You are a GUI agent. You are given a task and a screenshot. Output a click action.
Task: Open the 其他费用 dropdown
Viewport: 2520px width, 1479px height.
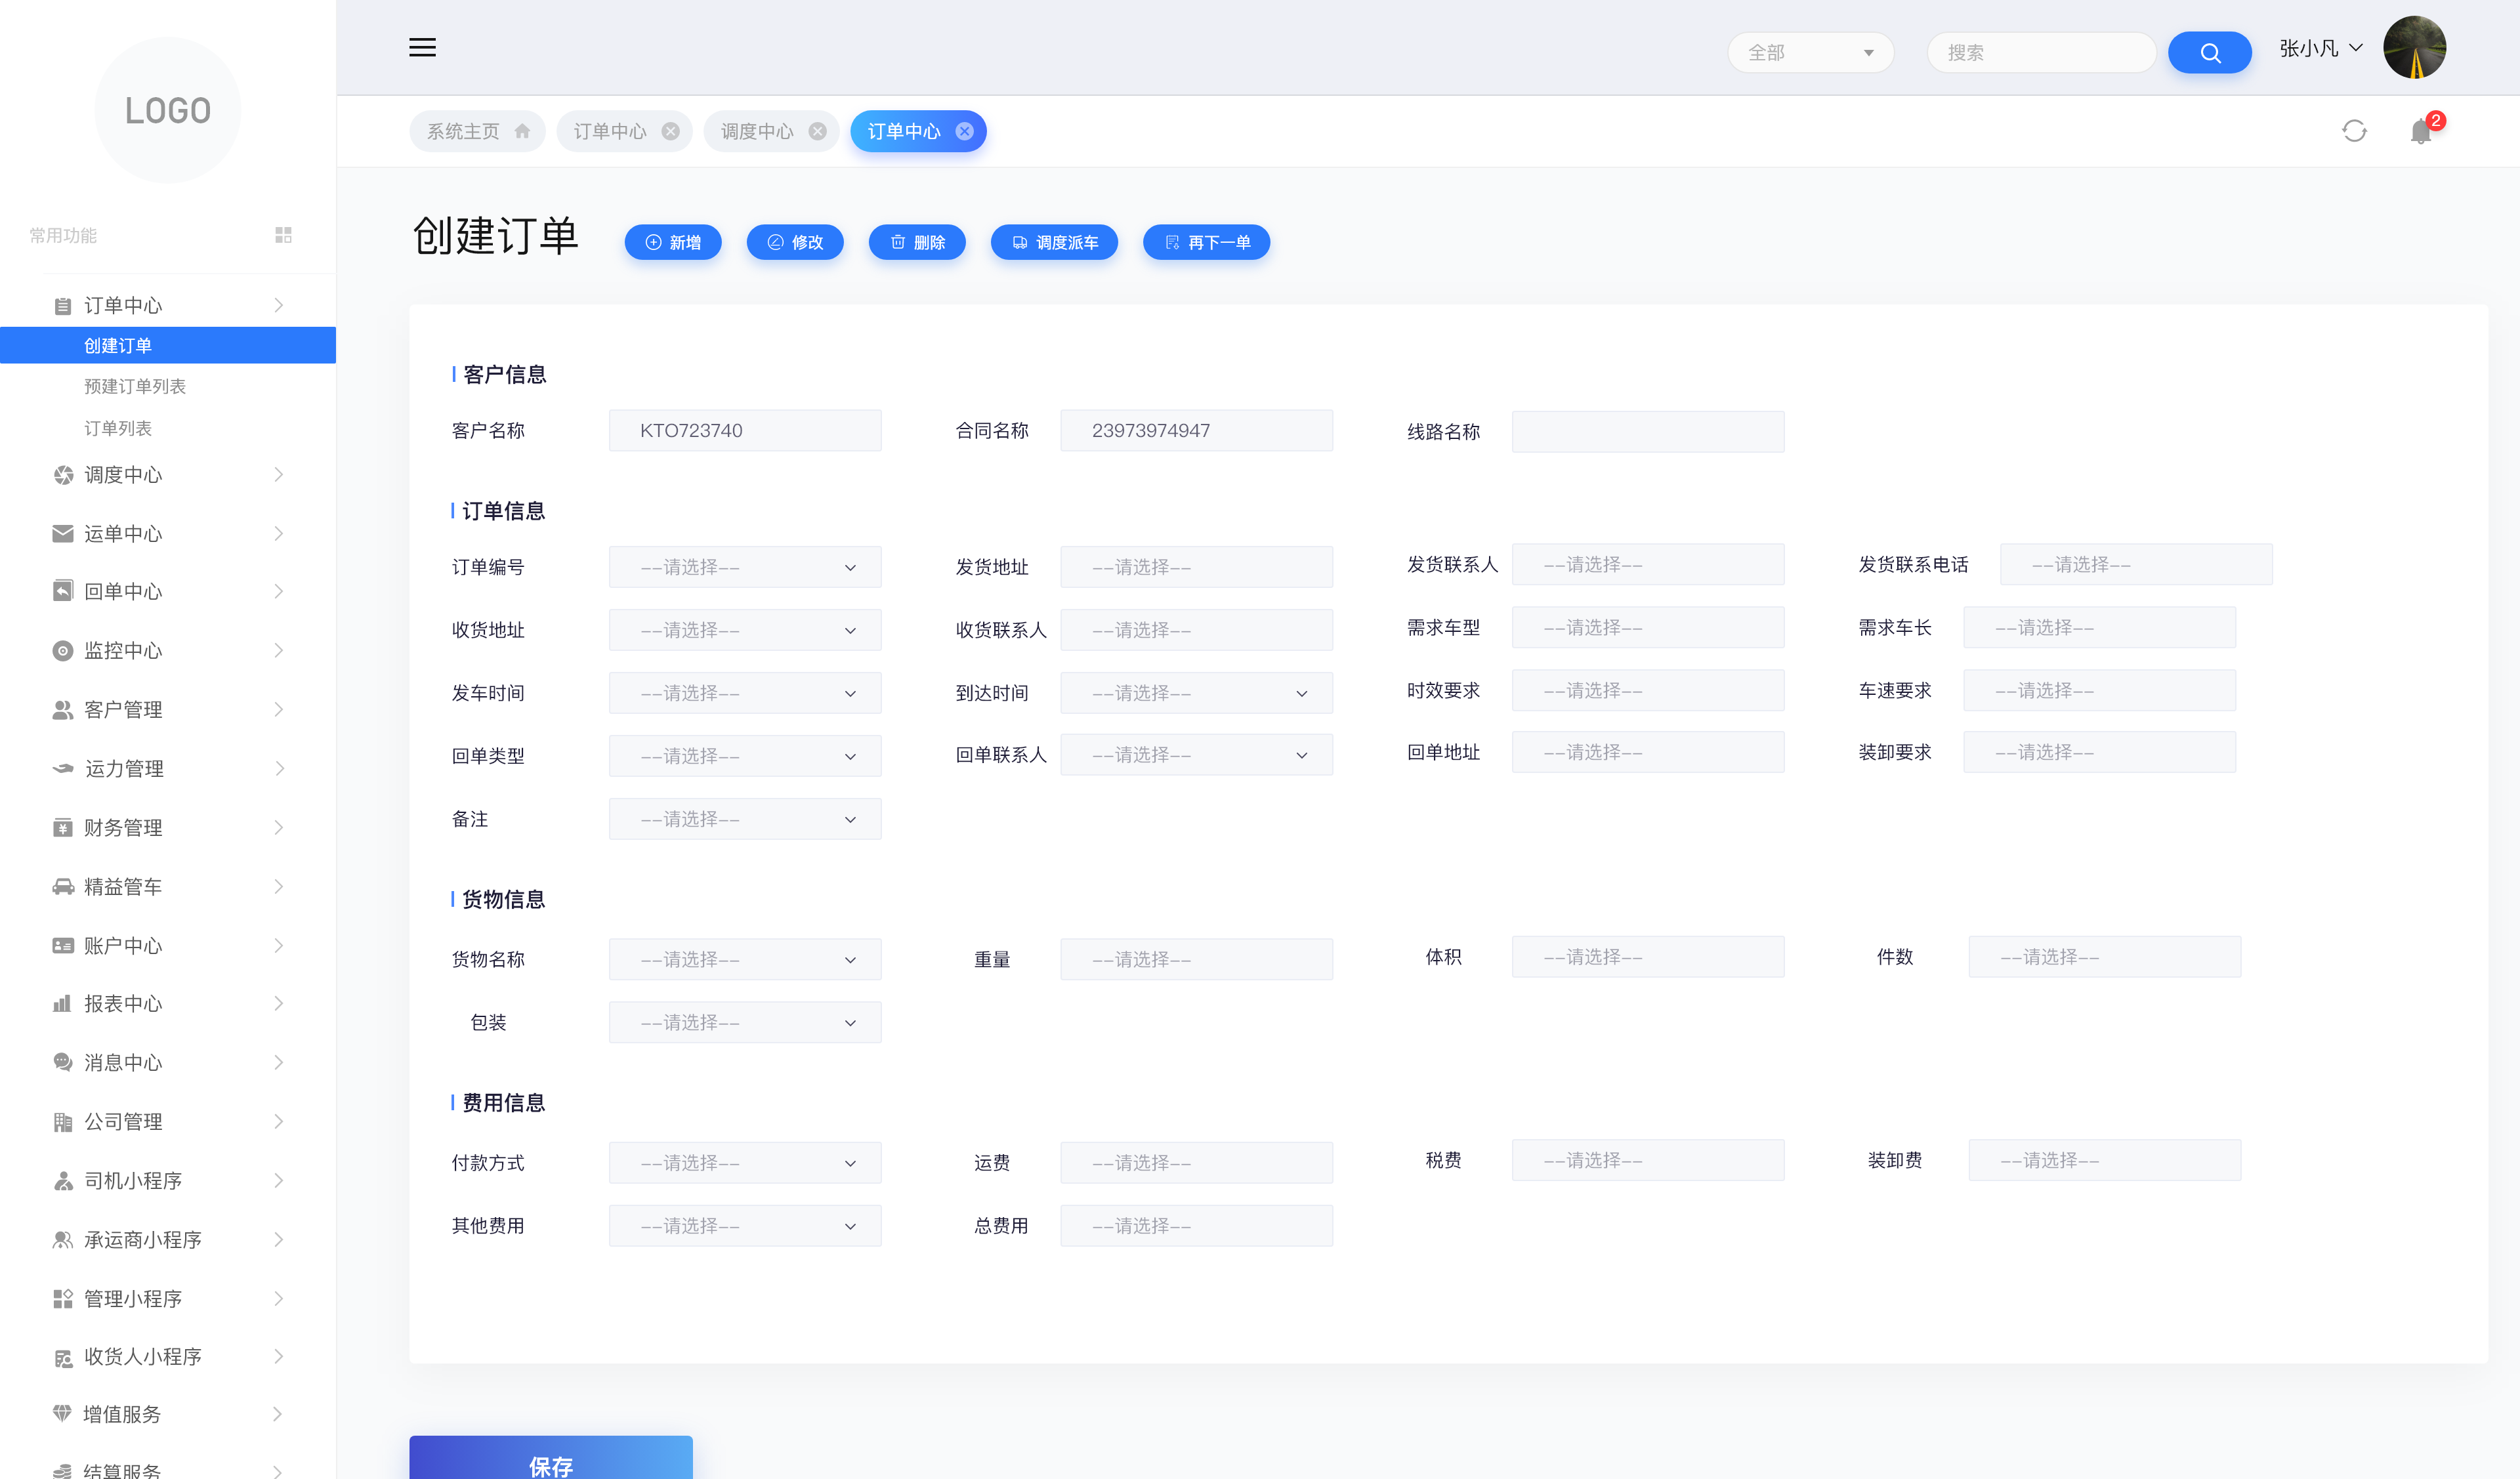[x=744, y=1226]
